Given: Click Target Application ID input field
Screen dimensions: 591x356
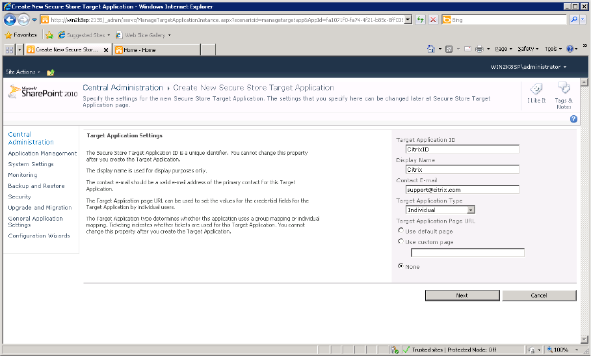Looking at the screenshot, I should point(462,149).
